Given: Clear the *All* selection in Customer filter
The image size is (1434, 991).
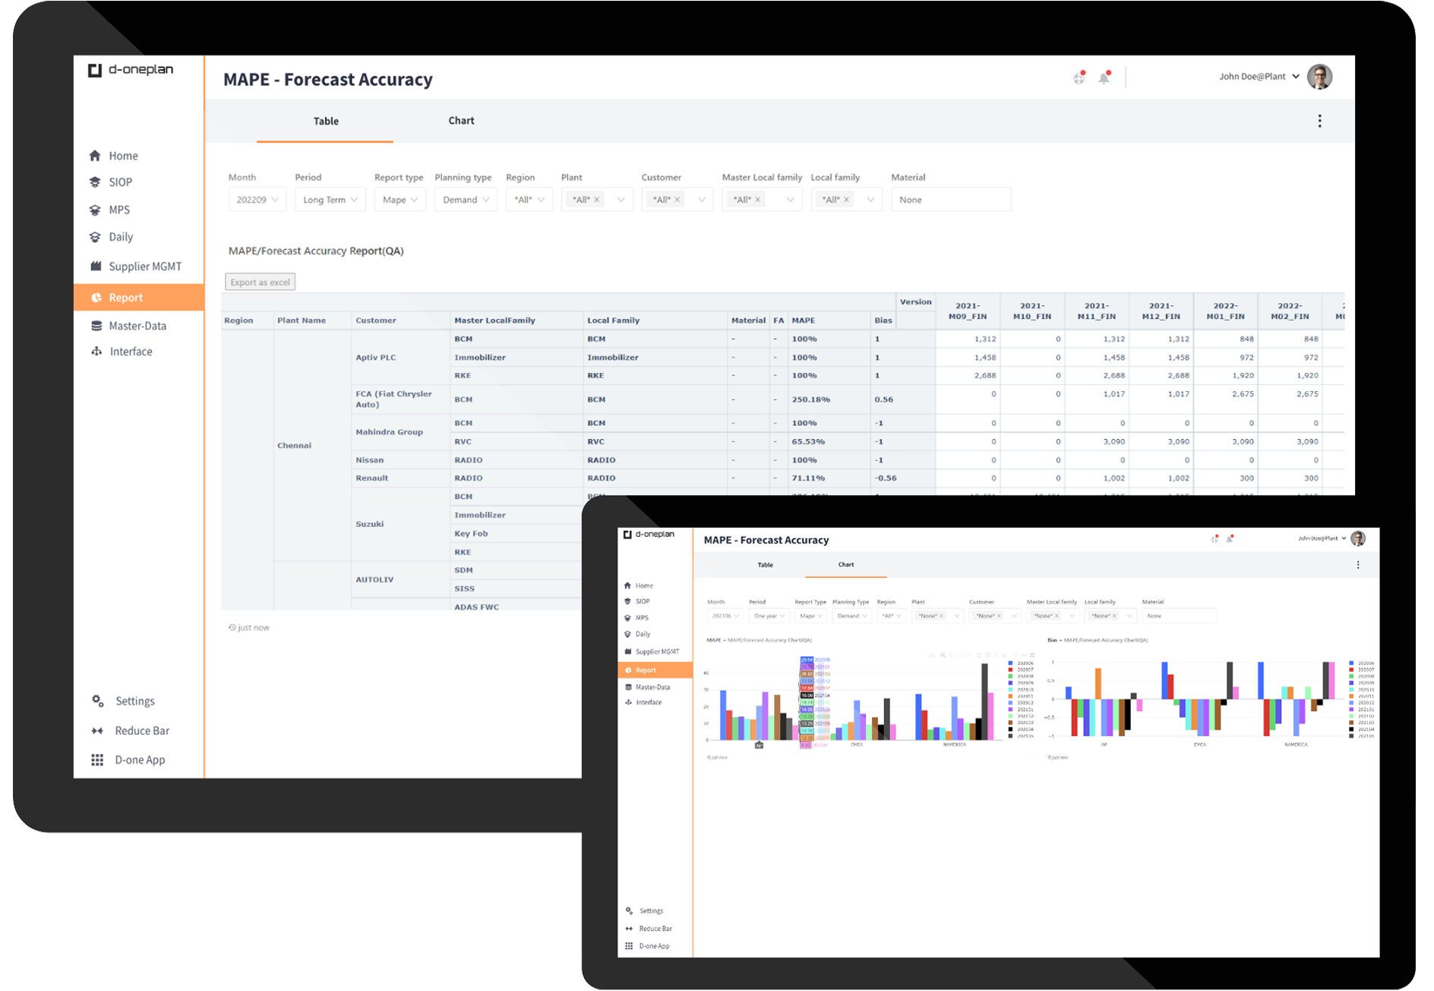Looking at the screenshot, I should pyautogui.click(x=678, y=199).
